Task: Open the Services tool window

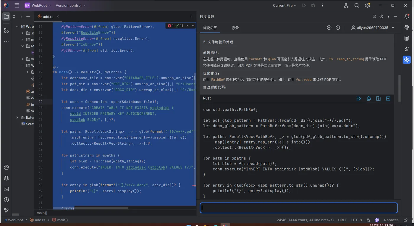Action: (x=6, y=167)
